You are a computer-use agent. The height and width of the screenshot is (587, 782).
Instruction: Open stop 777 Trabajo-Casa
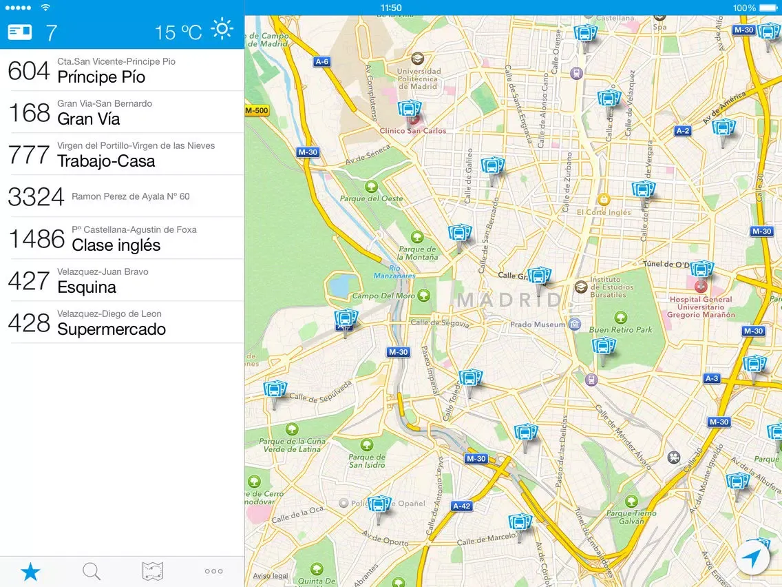(x=122, y=154)
